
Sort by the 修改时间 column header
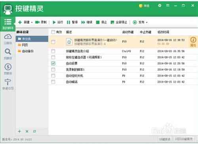[x=163, y=32]
